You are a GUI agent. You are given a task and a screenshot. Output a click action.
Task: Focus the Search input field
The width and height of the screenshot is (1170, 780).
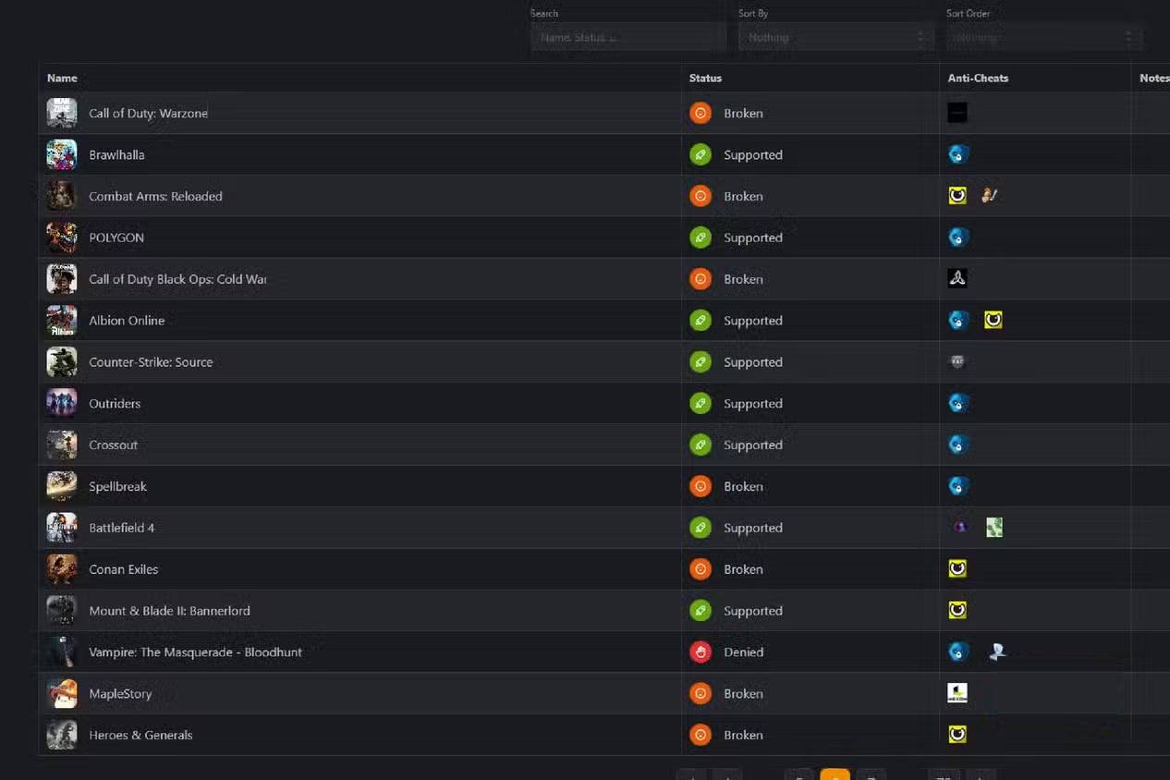click(628, 38)
